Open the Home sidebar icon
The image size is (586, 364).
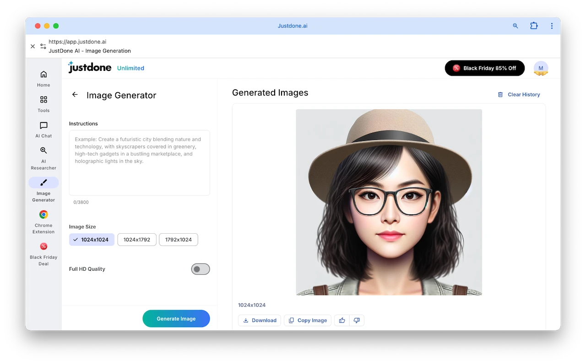pyautogui.click(x=43, y=75)
